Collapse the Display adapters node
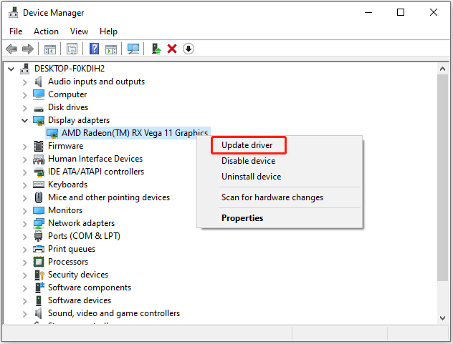Viewport: 453px width, 344px height. tap(25, 121)
